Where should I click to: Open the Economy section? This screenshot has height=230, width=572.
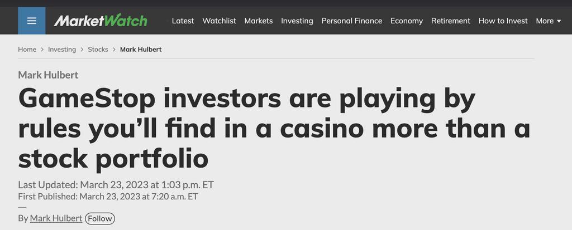click(x=407, y=21)
